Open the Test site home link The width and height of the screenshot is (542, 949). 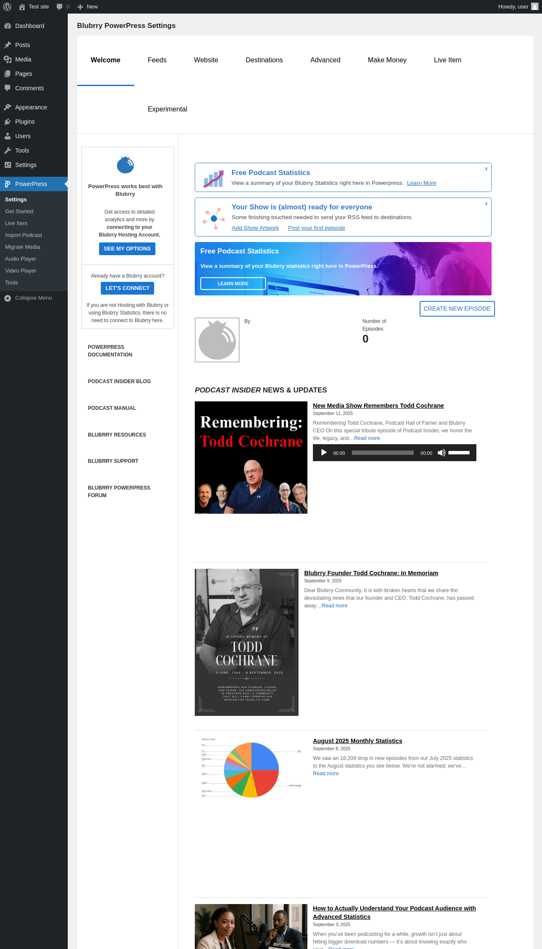[x=34, y=7]
